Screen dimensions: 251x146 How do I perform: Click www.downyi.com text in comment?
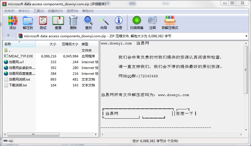click(116, 43)
